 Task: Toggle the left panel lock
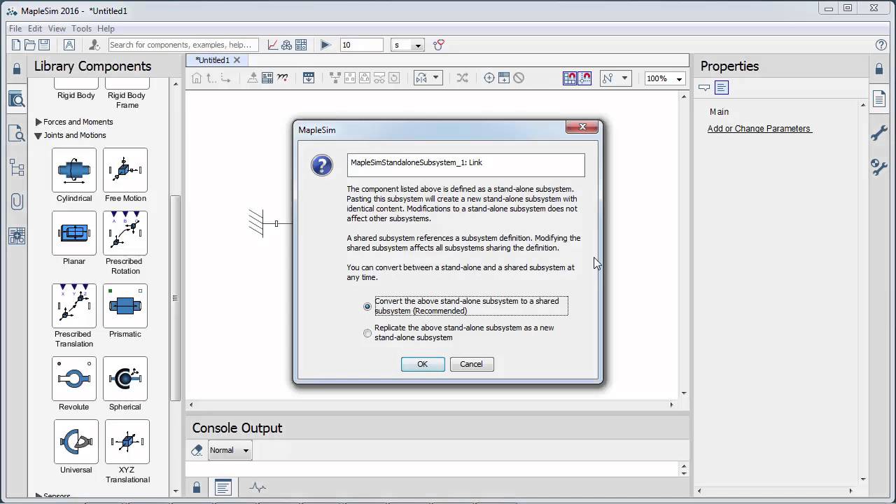(17, 69)
